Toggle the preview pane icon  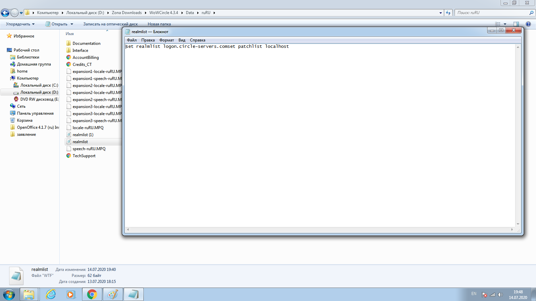516,24
